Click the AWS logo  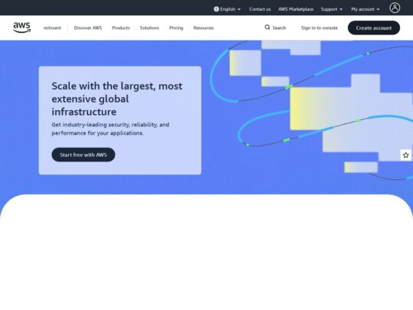pos(22,28)
